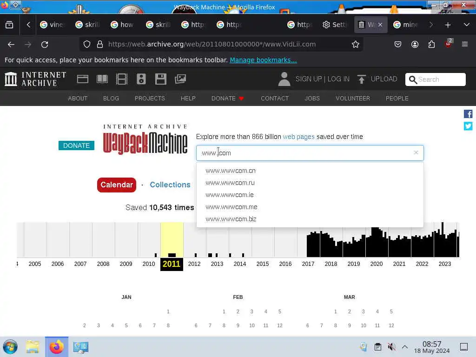Bookmark this page with star icon

click(x=356, y=44)
